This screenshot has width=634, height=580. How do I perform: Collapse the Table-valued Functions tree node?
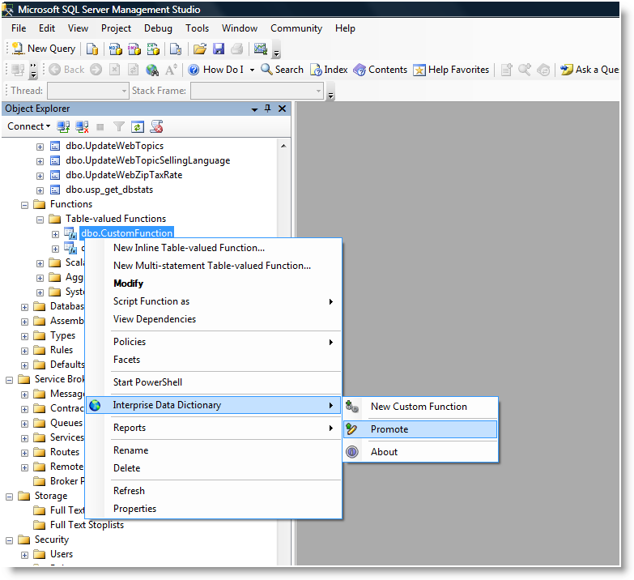click(40, 219)
